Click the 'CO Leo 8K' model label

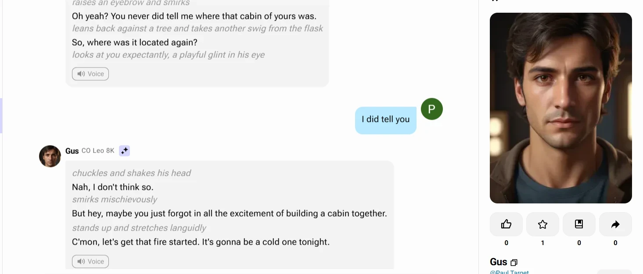pyautogui.click(x=98, y=151)
